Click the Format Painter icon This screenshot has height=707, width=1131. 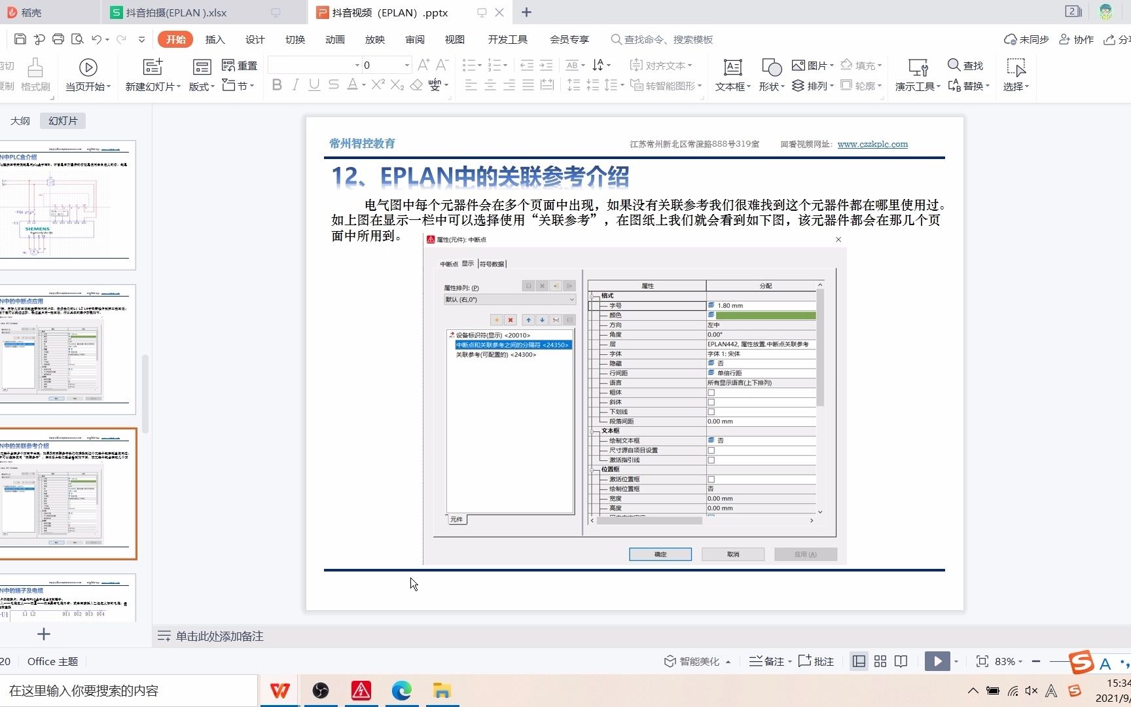point(35,67)
